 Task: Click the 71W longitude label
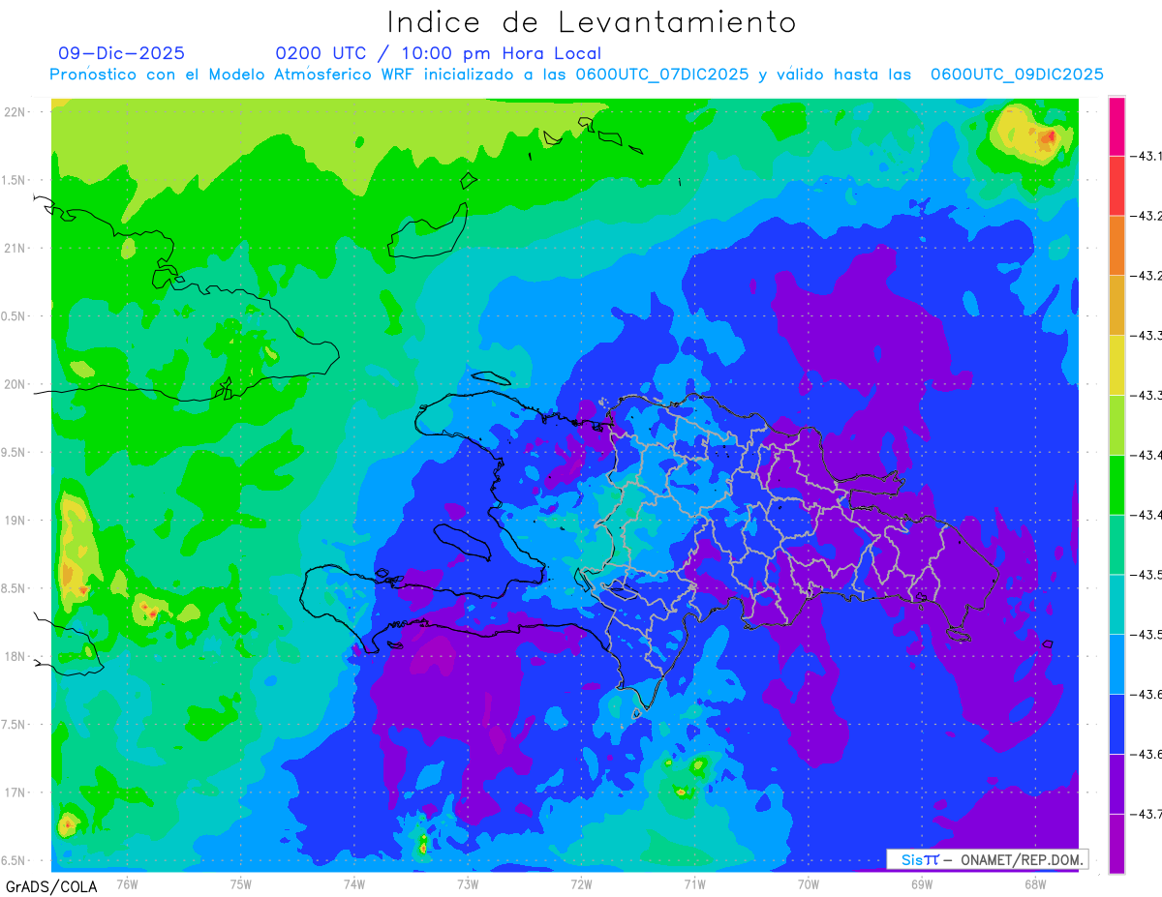[694, 883]
